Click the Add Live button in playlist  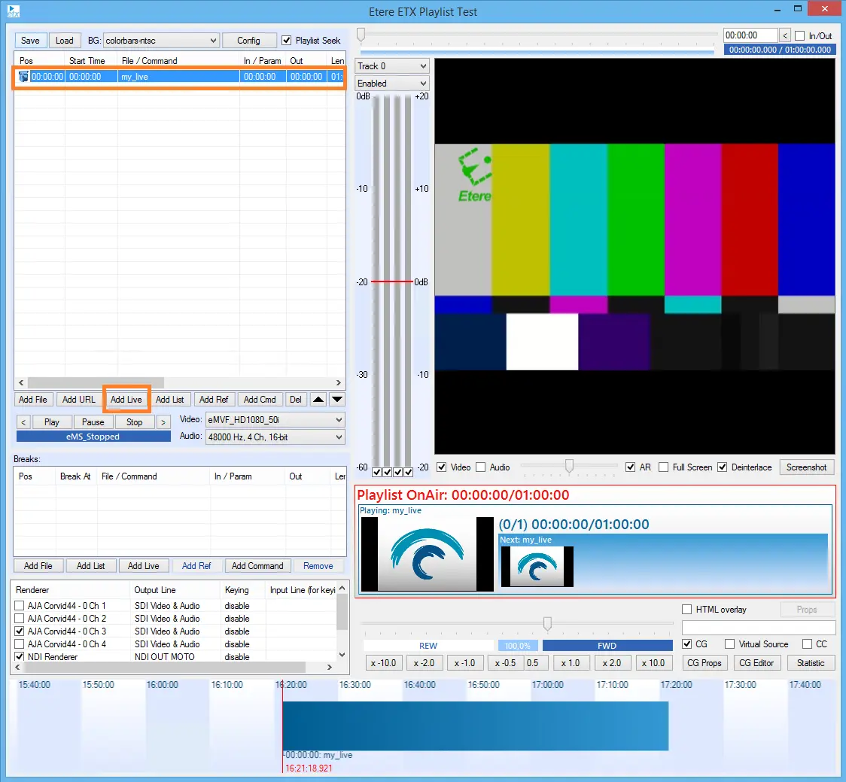click(126, 400)
